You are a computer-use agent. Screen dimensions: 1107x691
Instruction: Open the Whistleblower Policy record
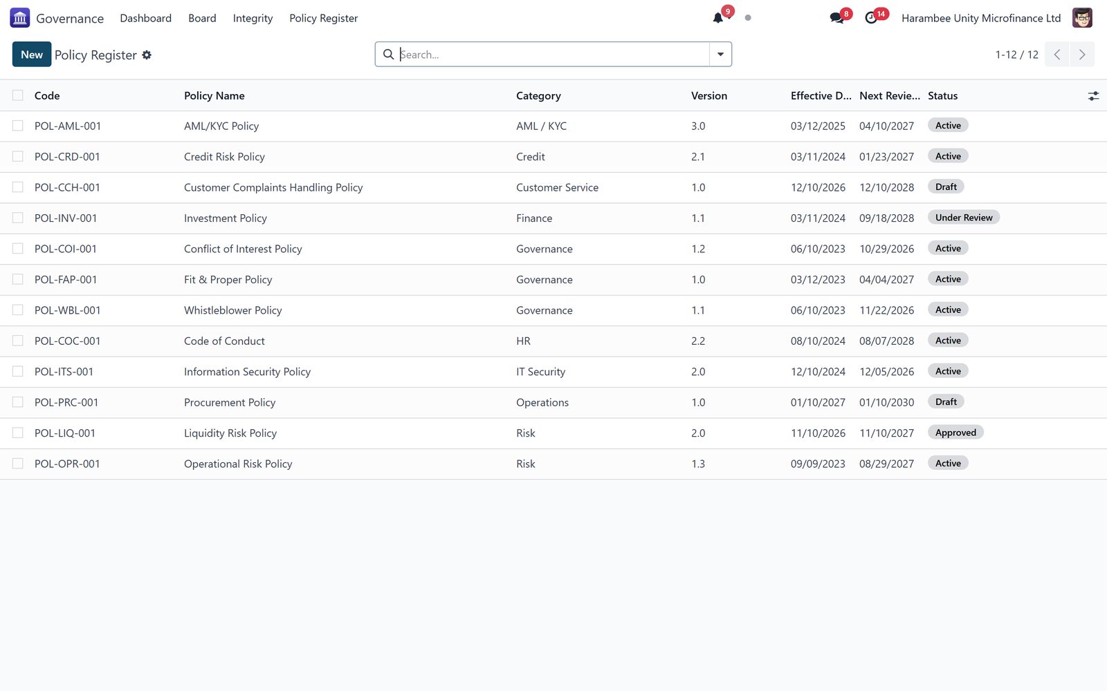pyautogui.click(x=233, y=310)
